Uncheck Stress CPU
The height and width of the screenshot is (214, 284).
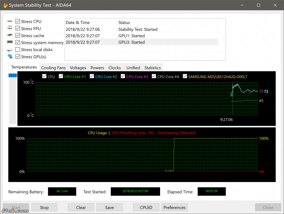pos(17,21)
